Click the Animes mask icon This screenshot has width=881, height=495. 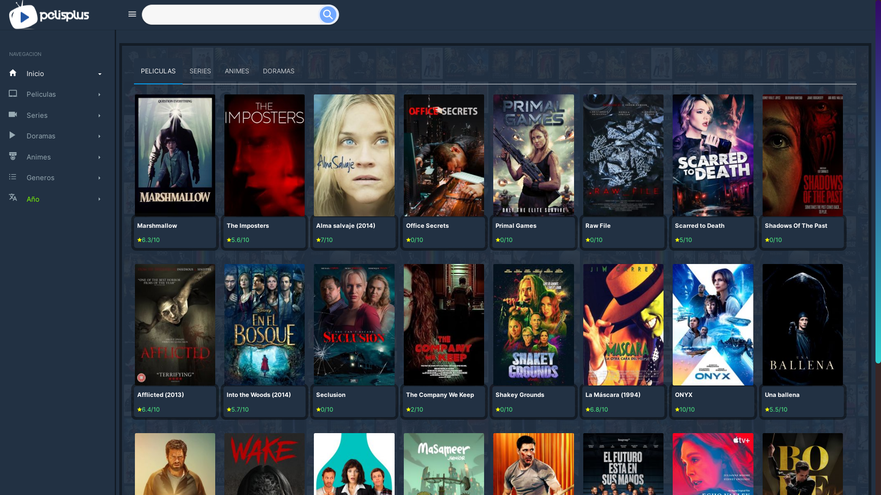[13, 156]
